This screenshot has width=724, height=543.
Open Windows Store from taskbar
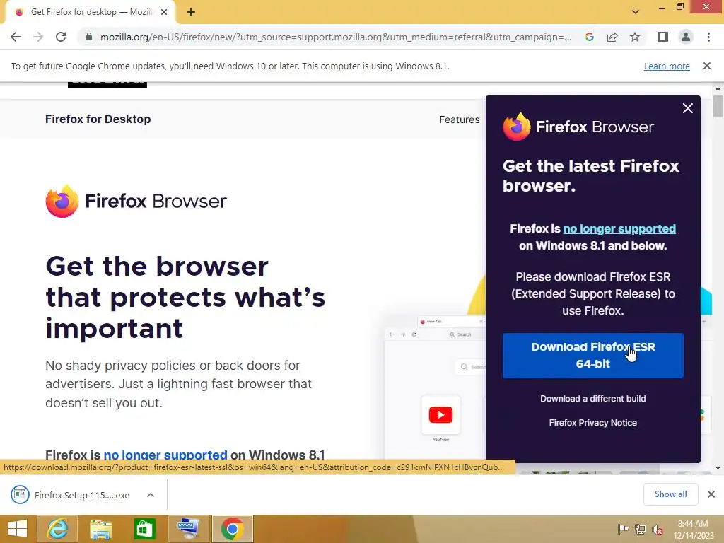pyautogui.click(x=144, y=529)
